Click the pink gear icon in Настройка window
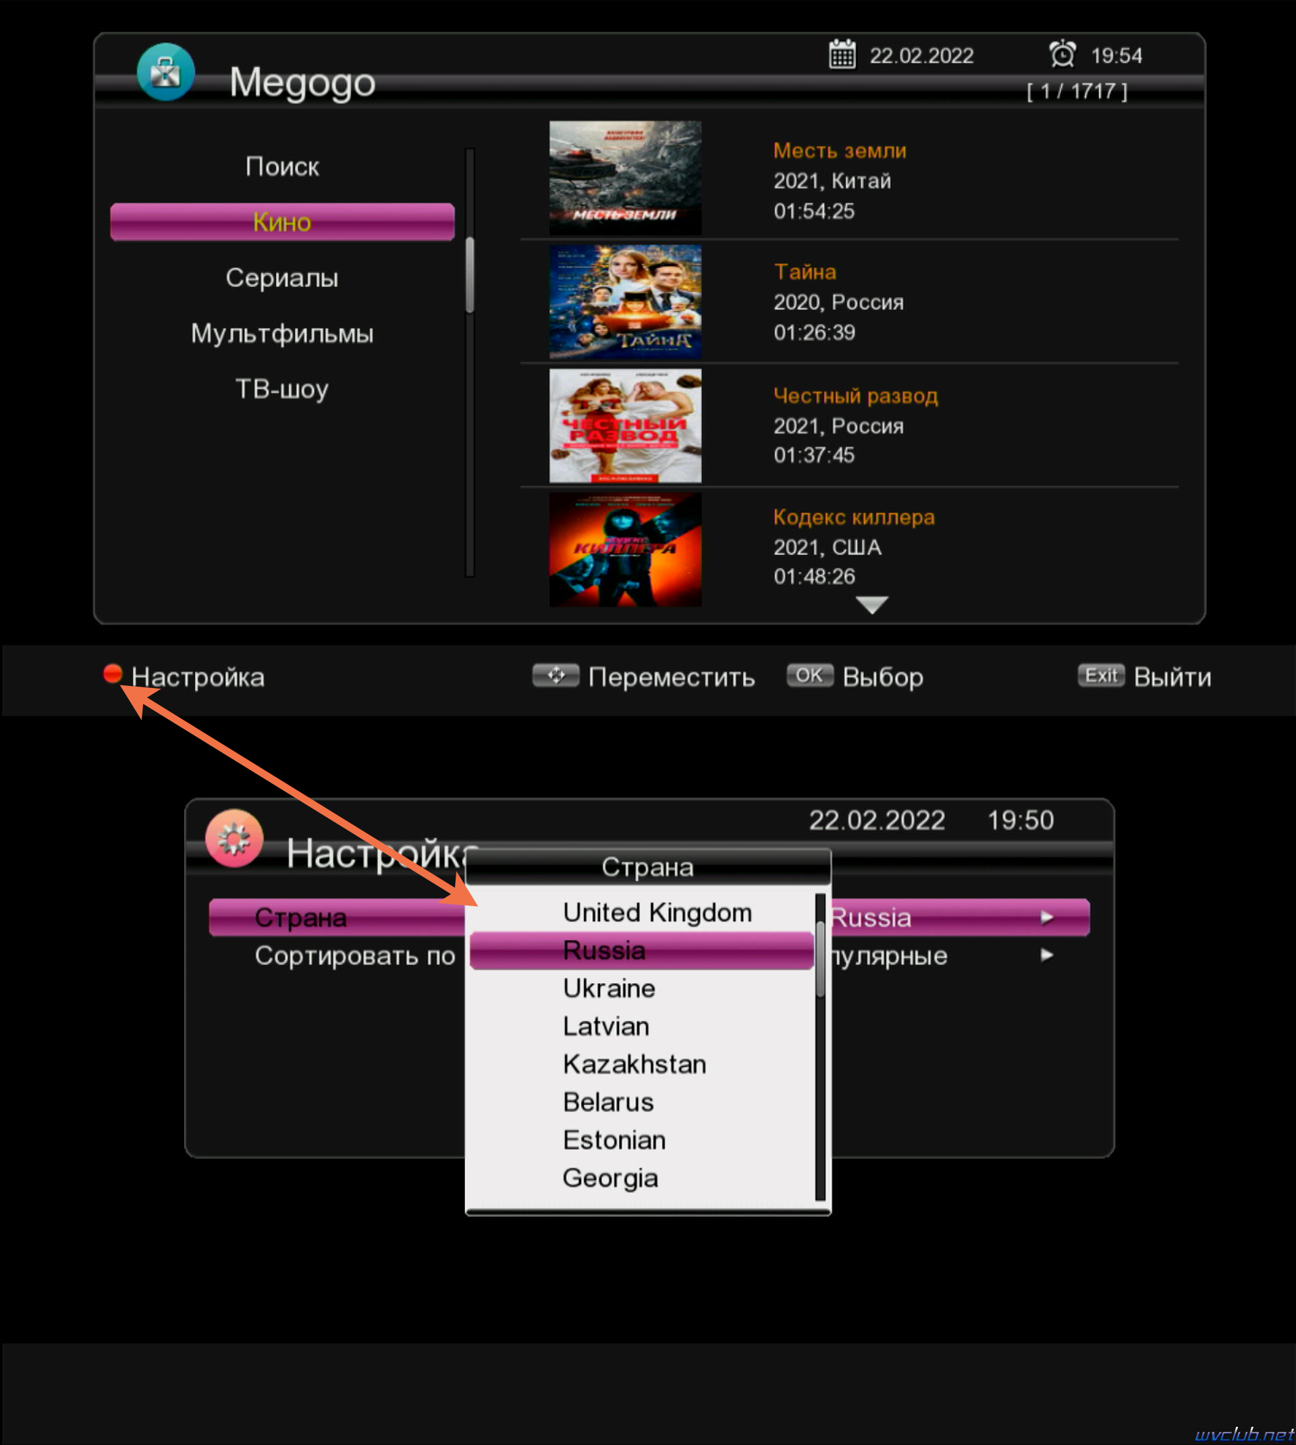Viewport: 1296px width, 1445px height. (x=234, y=838)
